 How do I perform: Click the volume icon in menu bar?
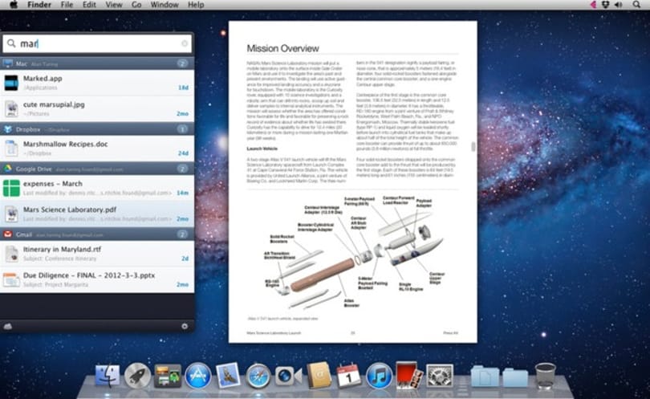[618, 5]
